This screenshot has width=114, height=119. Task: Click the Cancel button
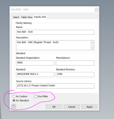tap(72, 107)
